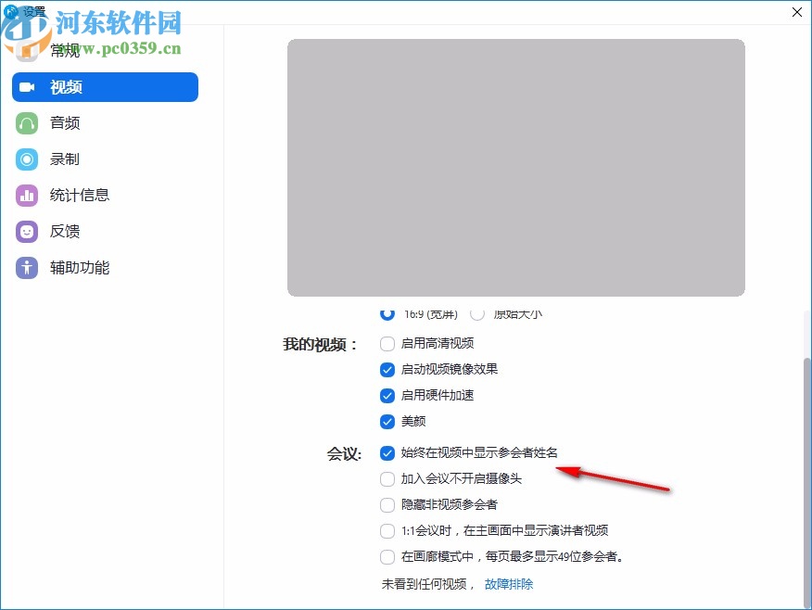Disable the 美颜 (beauty) checkbox
The width and height of the screenshot is (812, 610).
(387, 422)
